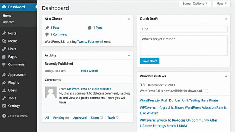235x132 pixels.
Task: Click the Posts pushpin icon in sidebar
Action: point(4,33)
